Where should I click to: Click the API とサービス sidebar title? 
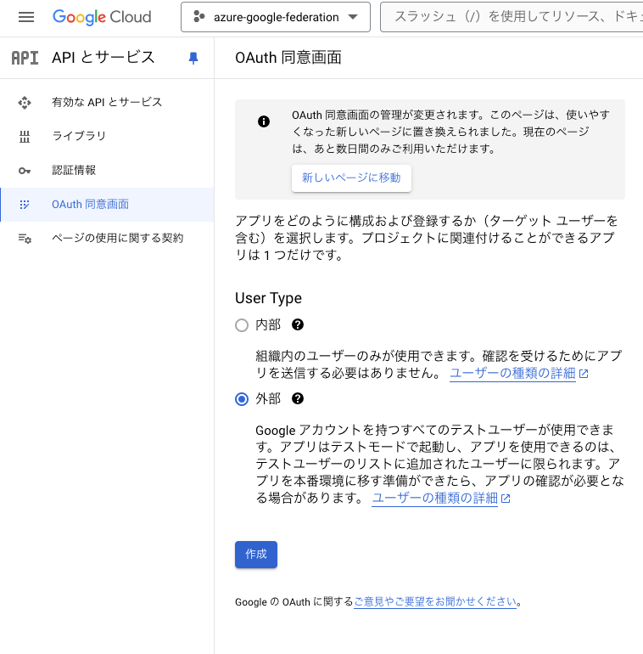coord(103,58)
